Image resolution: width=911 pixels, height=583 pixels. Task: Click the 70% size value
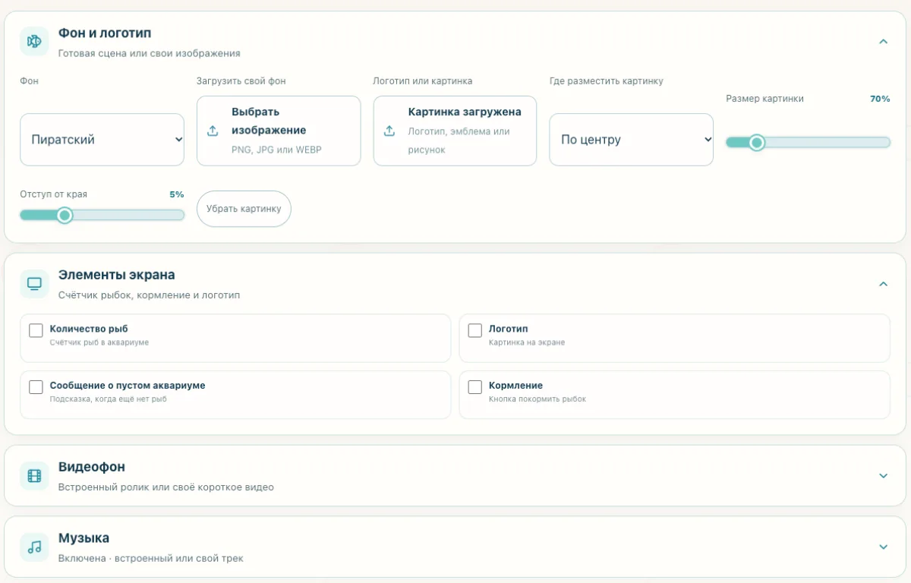[880, 99]
